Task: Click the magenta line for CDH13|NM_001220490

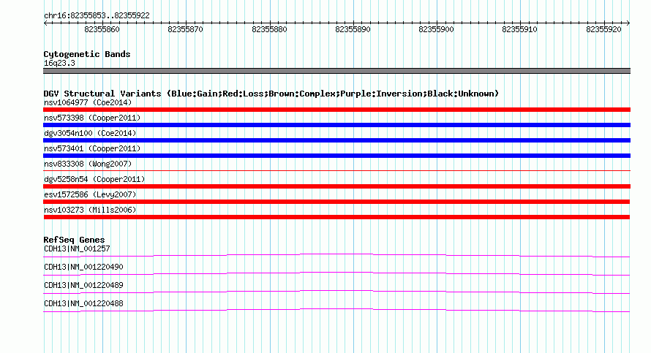Action: tap(336, 273)
